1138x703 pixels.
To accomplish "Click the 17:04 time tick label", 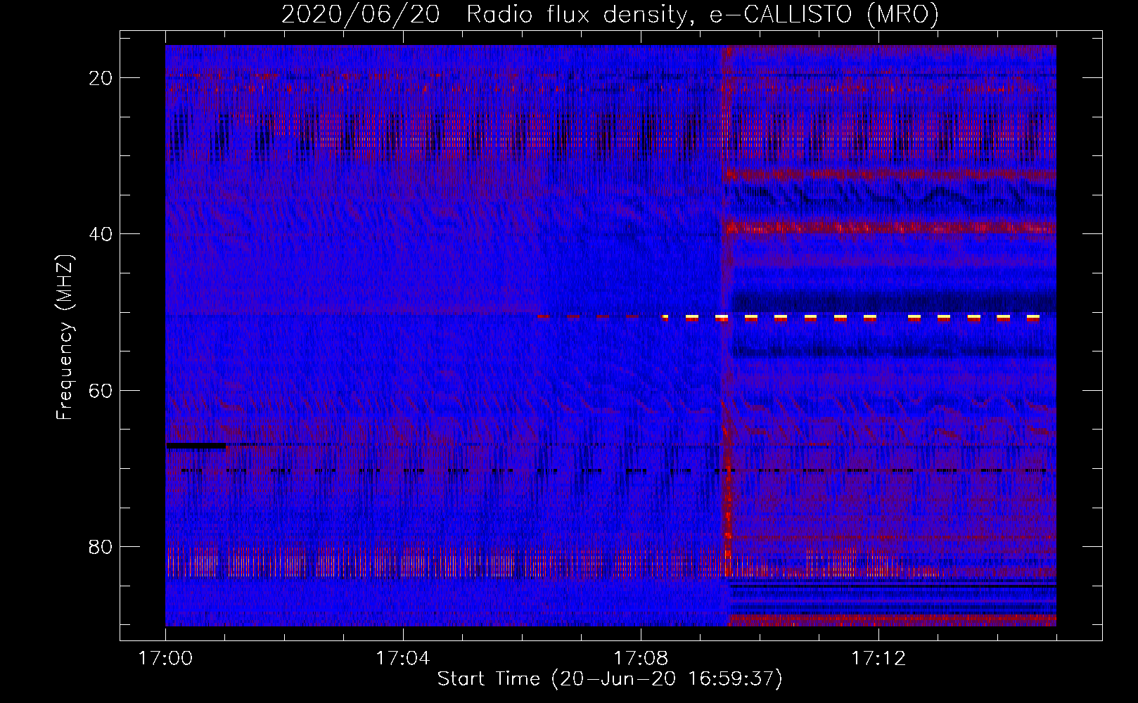I will (x=403, y=659).
